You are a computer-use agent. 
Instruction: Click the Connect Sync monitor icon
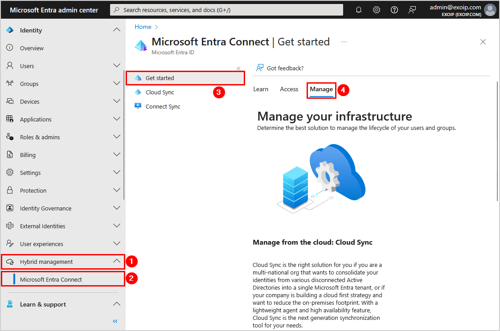coord(138,106)
